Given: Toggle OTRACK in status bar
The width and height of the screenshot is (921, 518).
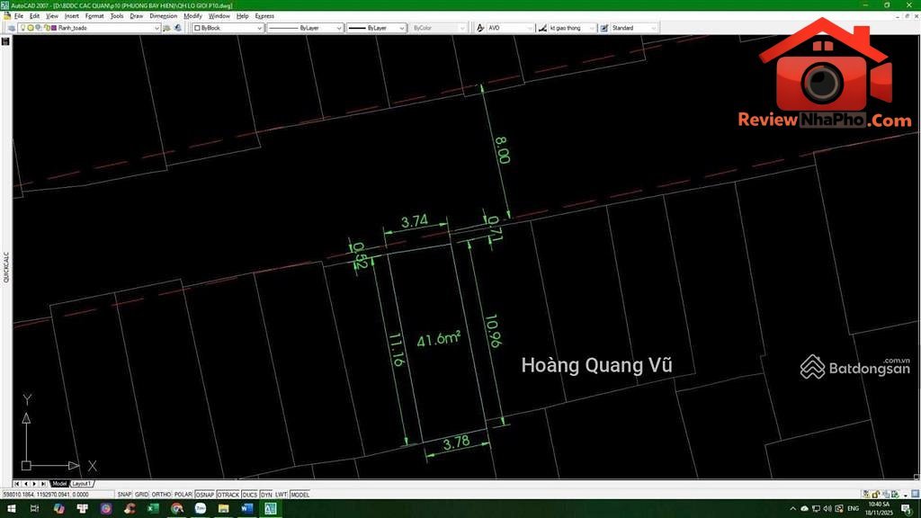Looking at the screenshot, I should click(x=228, y=495).
